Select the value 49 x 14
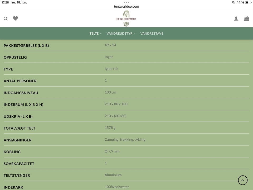This screenshot has height=190, width=253. point(110,45)
